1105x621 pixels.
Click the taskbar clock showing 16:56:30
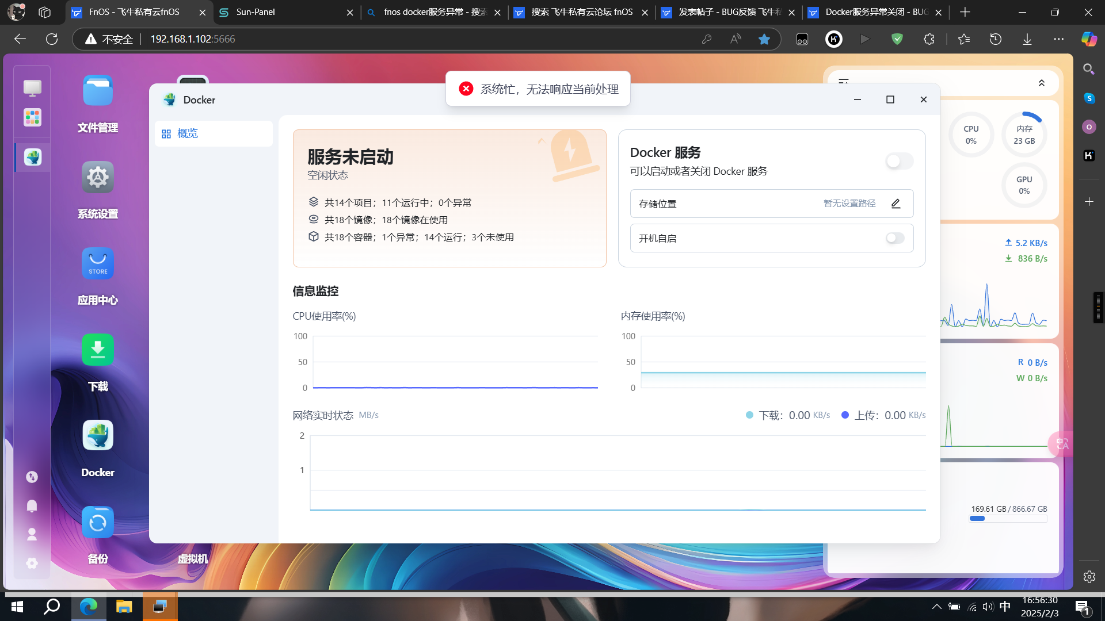coord(1040,607)
